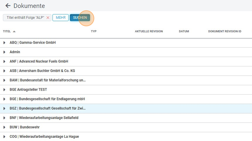Expand the BGE Antragsteller TEST row
The image size is (252, 141).
4,90
